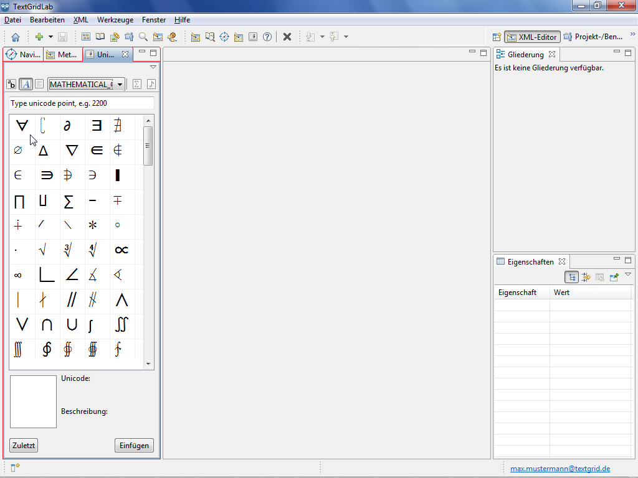This screenshot has height=478, width=638.
Task: Click the music note icon in Unicode panel
Action: pyautogui.click(x=151, y=84)
